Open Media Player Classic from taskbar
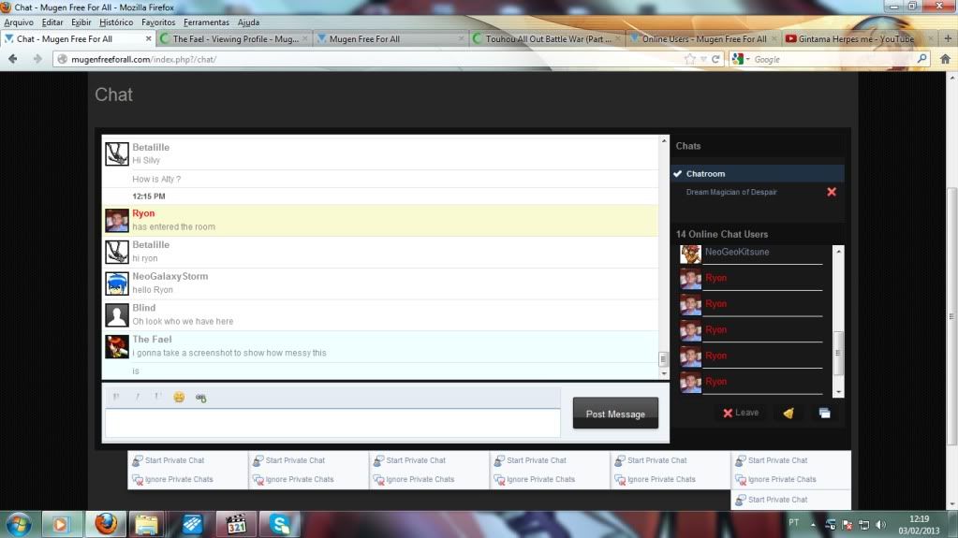The width and height of the screenshot is (958, 538). point(236,525)
